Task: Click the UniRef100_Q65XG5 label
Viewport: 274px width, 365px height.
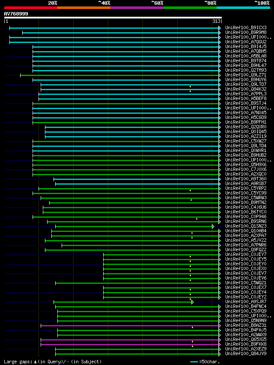Action: (x=246, y=339)
